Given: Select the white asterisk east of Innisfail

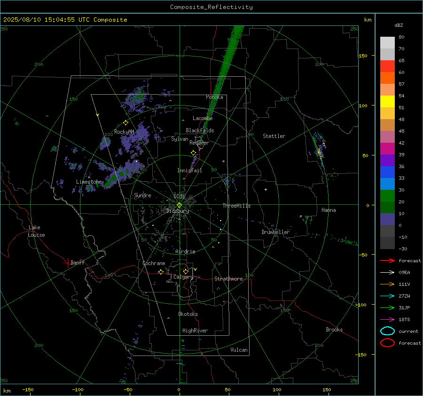Looking at the screenshot, I should [x=223, y=162].
